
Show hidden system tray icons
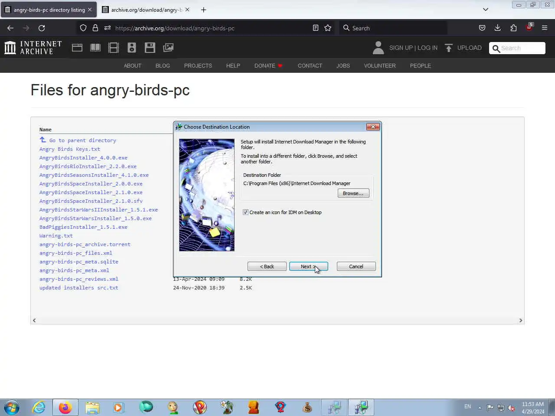(480, 407)
